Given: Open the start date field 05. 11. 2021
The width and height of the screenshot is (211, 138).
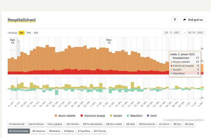Looking at the screenshot, I should [x=172, y=33].
